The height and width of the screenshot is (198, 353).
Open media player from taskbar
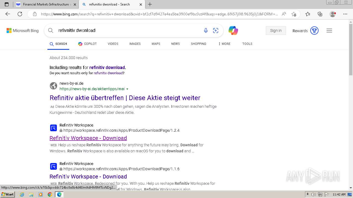pyautogui.click(x=41, y=194)
